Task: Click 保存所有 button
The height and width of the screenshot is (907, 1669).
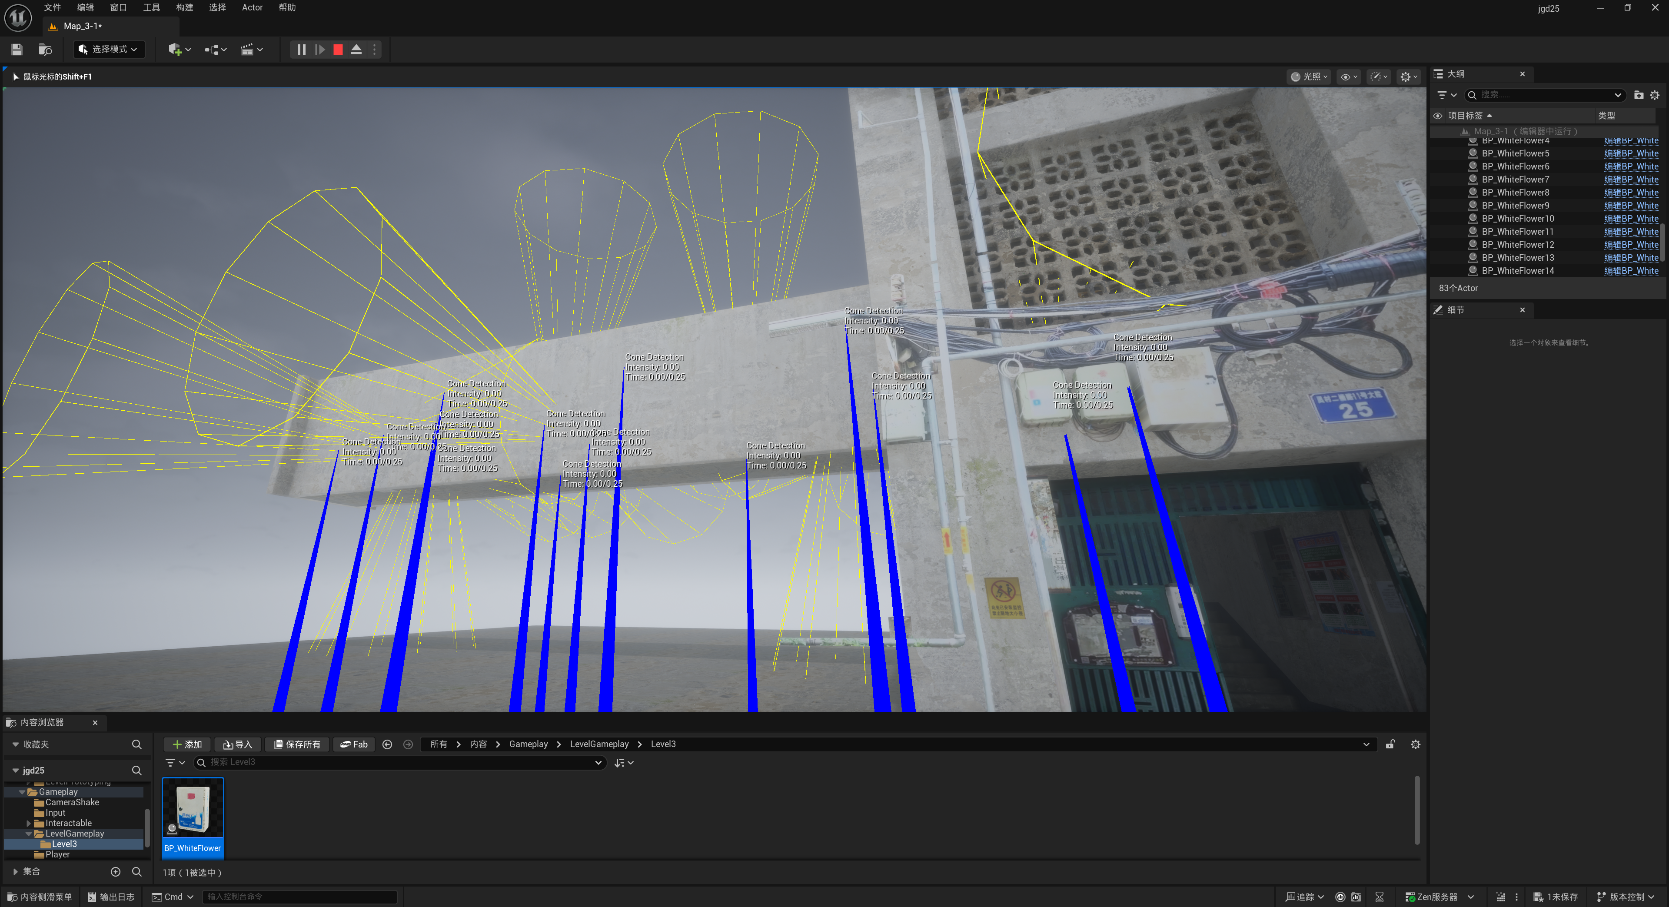Action: 297,744
